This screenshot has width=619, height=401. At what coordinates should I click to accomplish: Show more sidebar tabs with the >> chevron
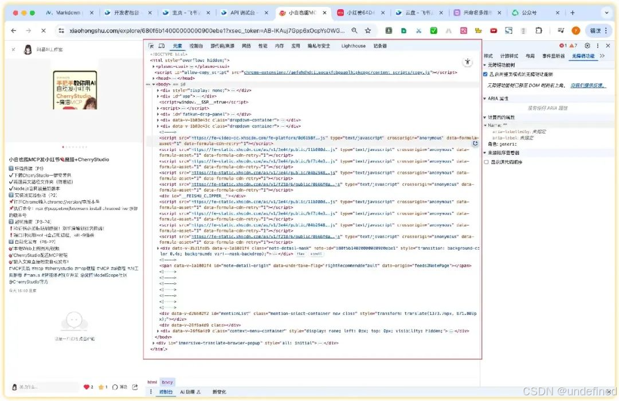pos(602,56)
